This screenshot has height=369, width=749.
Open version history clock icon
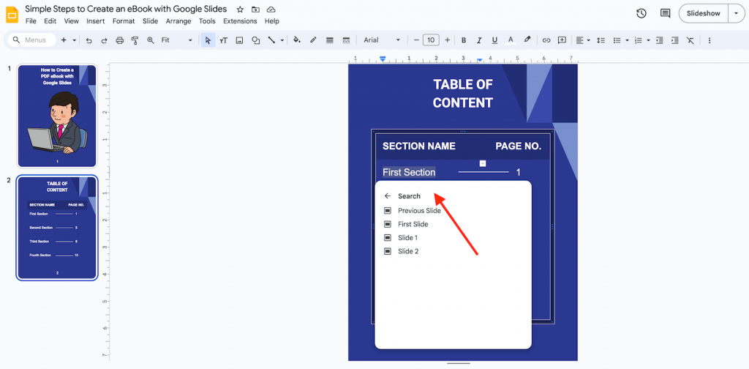[641, 13]
